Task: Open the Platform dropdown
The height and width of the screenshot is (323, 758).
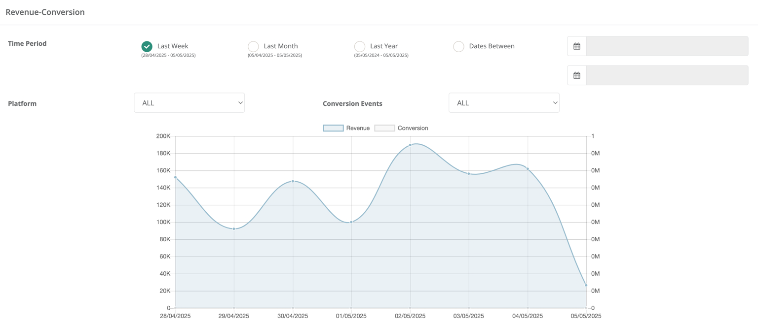Action: 189,102
